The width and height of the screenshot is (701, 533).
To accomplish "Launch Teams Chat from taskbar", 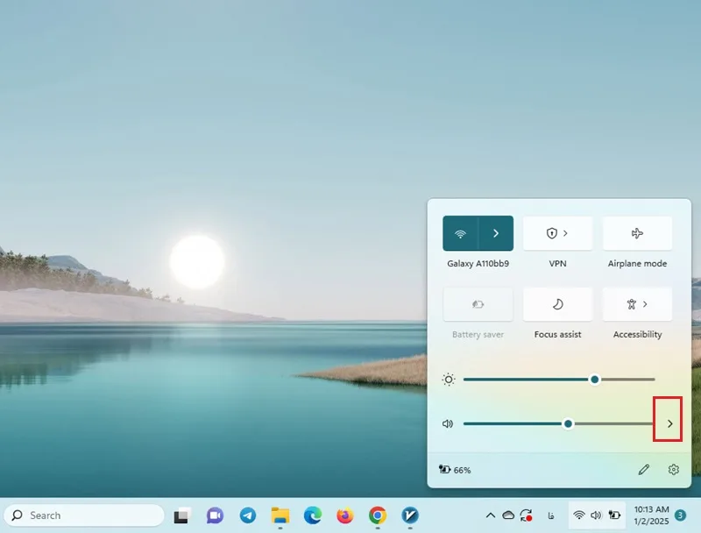I will coord(215,515).
